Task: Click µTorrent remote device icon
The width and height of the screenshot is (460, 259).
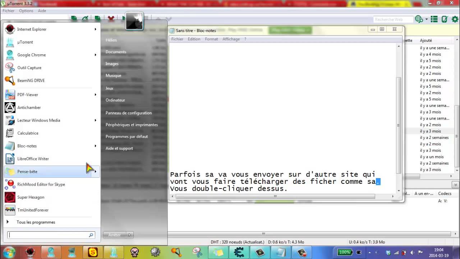Action: 445,19
